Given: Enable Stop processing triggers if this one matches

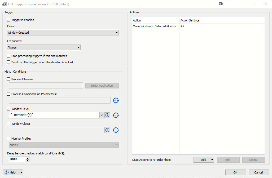Looking at the screenshot, I should pyautogui.click(x=8, y=56).
